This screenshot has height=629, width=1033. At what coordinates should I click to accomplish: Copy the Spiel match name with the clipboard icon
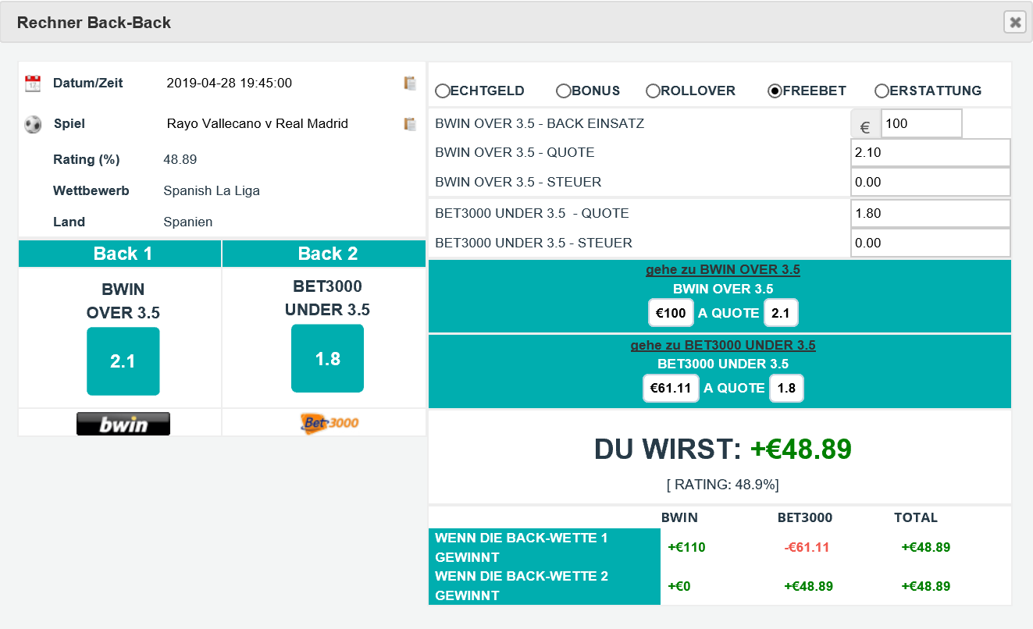(x=410, y=123)
